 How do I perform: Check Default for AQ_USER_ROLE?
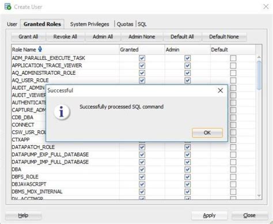(233, 81)
